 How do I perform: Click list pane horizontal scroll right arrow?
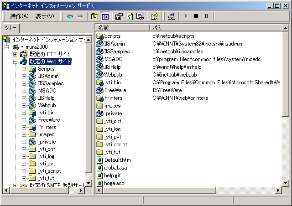pos(278,190)
